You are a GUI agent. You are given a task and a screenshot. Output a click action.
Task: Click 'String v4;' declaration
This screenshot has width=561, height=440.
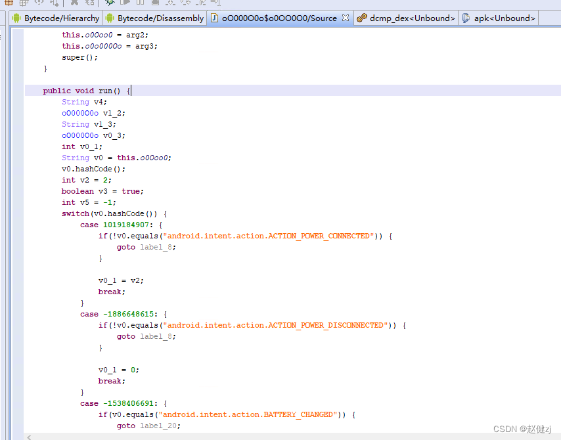tap(84, 102)
